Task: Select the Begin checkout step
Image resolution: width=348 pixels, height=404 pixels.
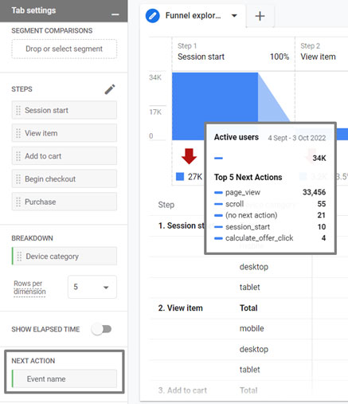Action: (65, 179)
